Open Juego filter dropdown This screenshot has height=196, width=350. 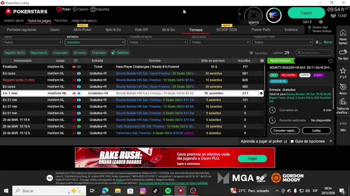tap(32, 42)
